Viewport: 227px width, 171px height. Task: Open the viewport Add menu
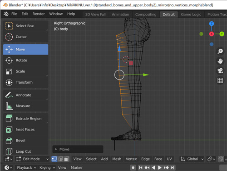[x=104, y=159]
